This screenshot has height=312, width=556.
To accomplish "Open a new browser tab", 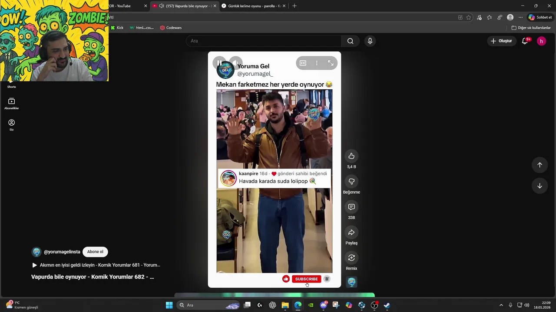I will click(x=295, y=6).
